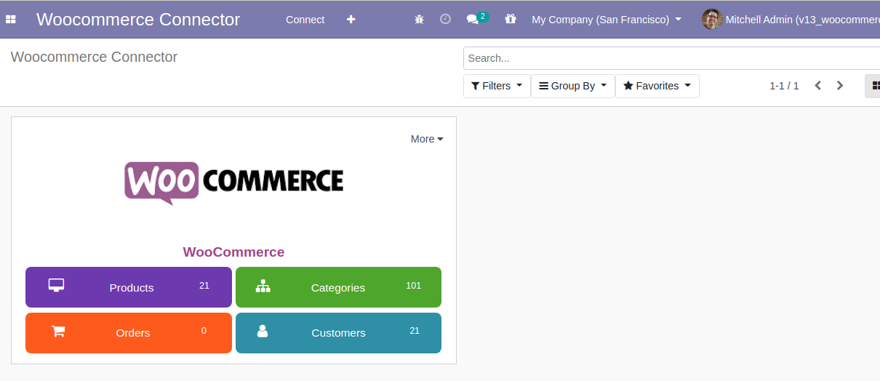Expand the Favorites dropdown
Screen dimensions: 880x381
point(657,86)
